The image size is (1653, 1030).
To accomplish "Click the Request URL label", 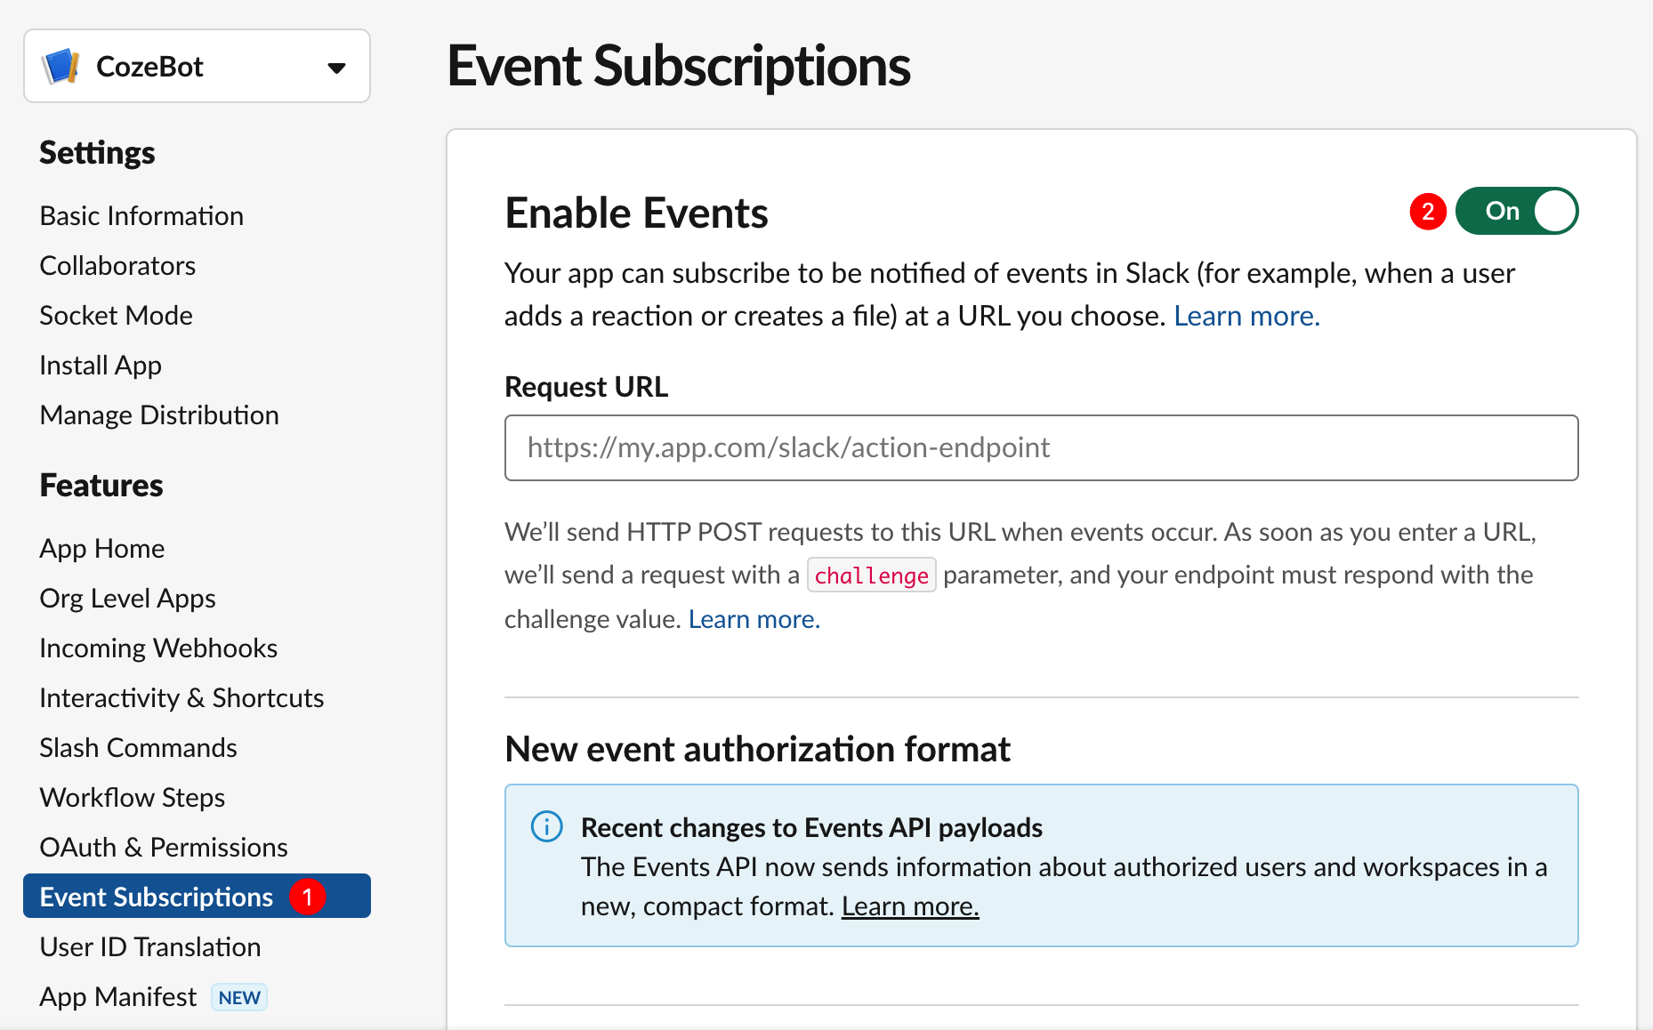I will tap(586, 387).
